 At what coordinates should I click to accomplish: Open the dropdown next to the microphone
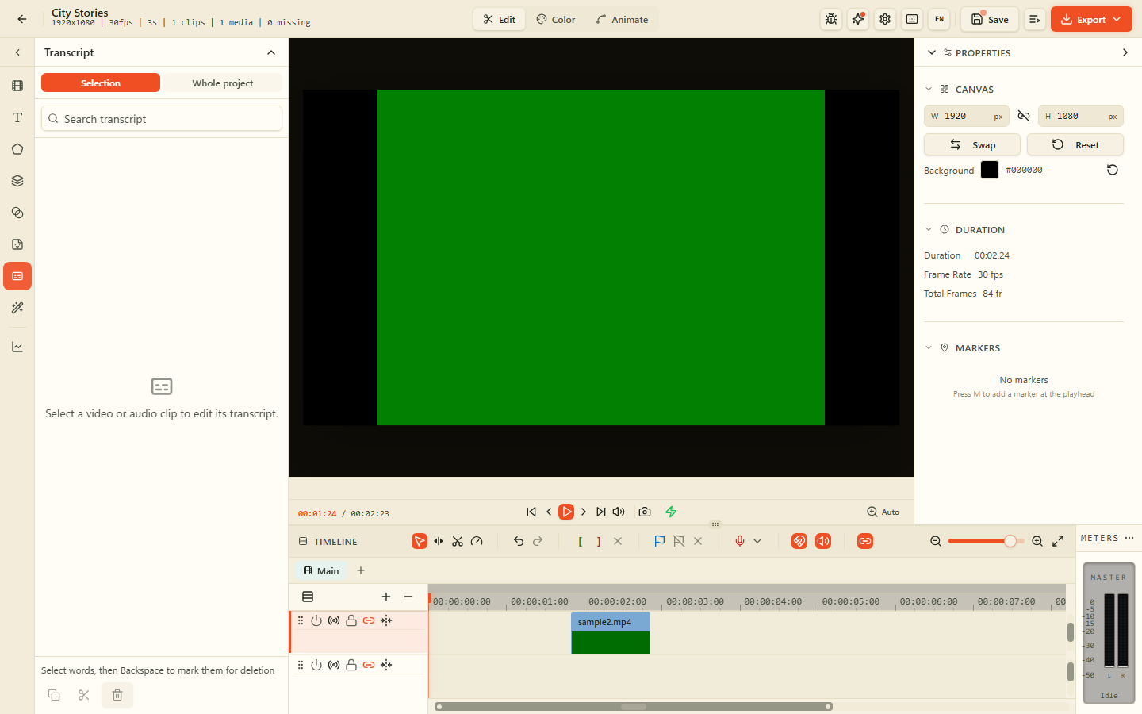coord(757,541)
